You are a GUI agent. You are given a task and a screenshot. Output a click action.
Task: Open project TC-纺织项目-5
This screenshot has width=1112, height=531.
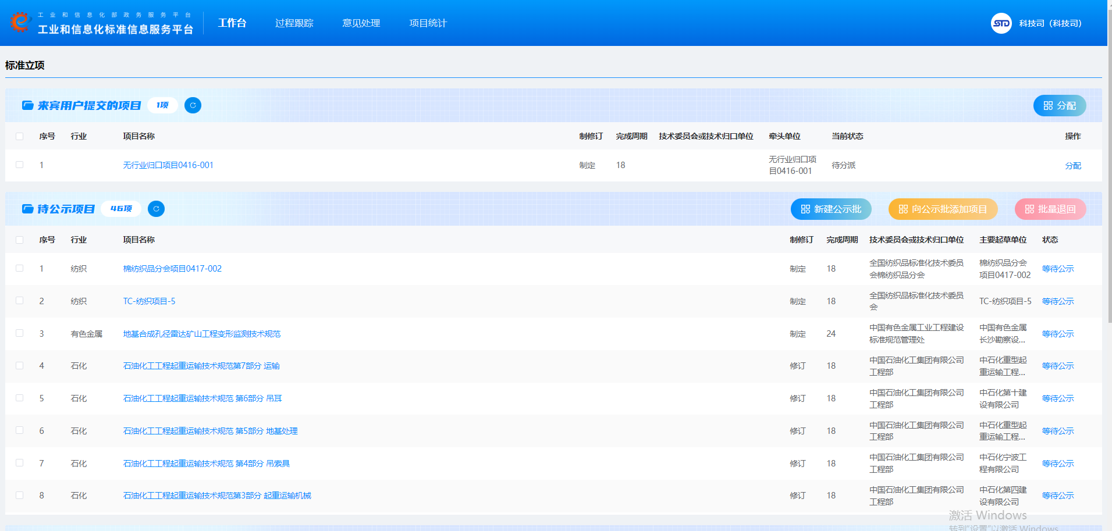pos(149,301)
